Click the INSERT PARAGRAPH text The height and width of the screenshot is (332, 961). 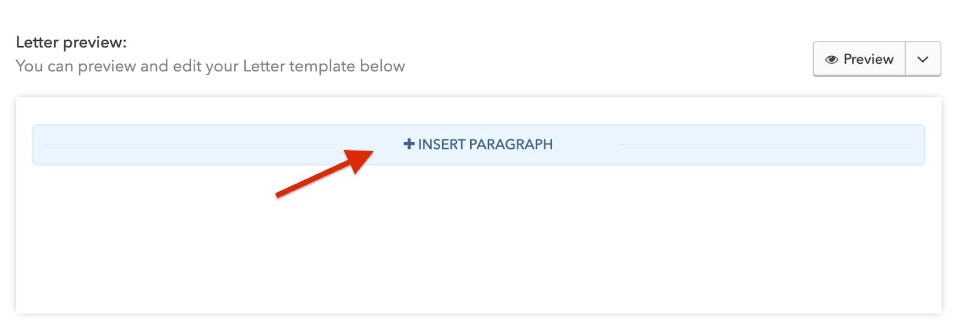coord(485,145)
